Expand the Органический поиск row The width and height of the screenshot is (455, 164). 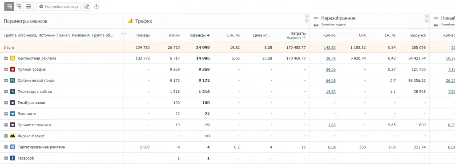[6, 80]
